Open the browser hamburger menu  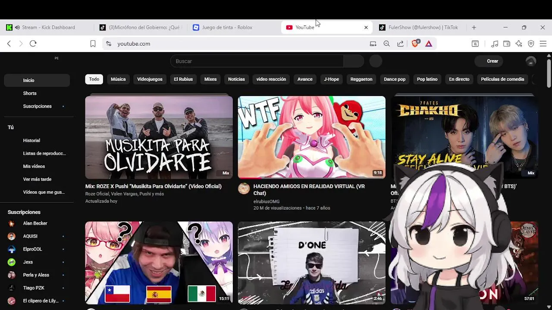coord(543,43)
